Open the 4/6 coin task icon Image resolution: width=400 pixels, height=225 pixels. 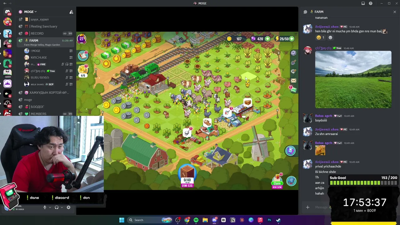83,71
